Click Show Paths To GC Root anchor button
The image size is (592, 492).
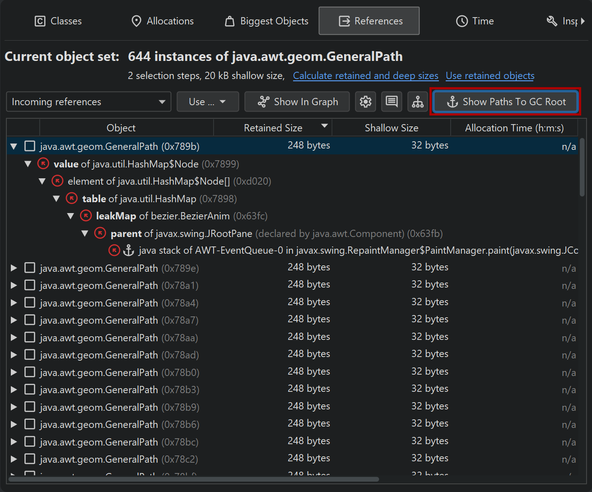point(505,102)
